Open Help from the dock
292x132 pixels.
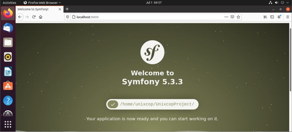point(8,101)
